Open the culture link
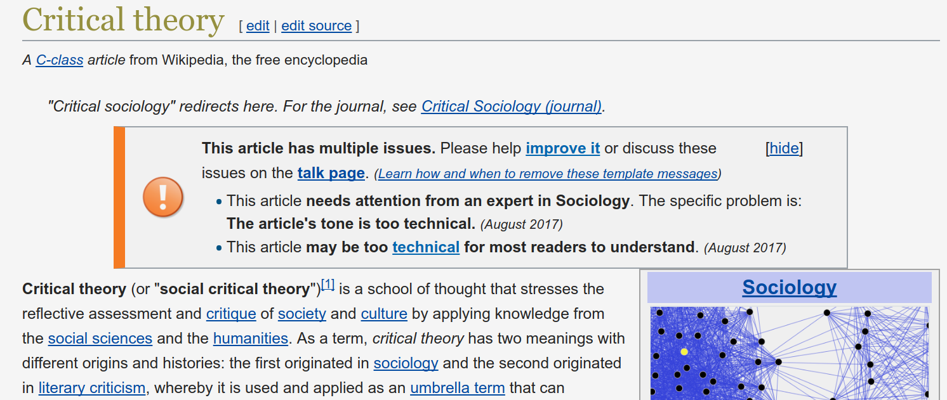The image size is (947, 400). pos(384,313)
